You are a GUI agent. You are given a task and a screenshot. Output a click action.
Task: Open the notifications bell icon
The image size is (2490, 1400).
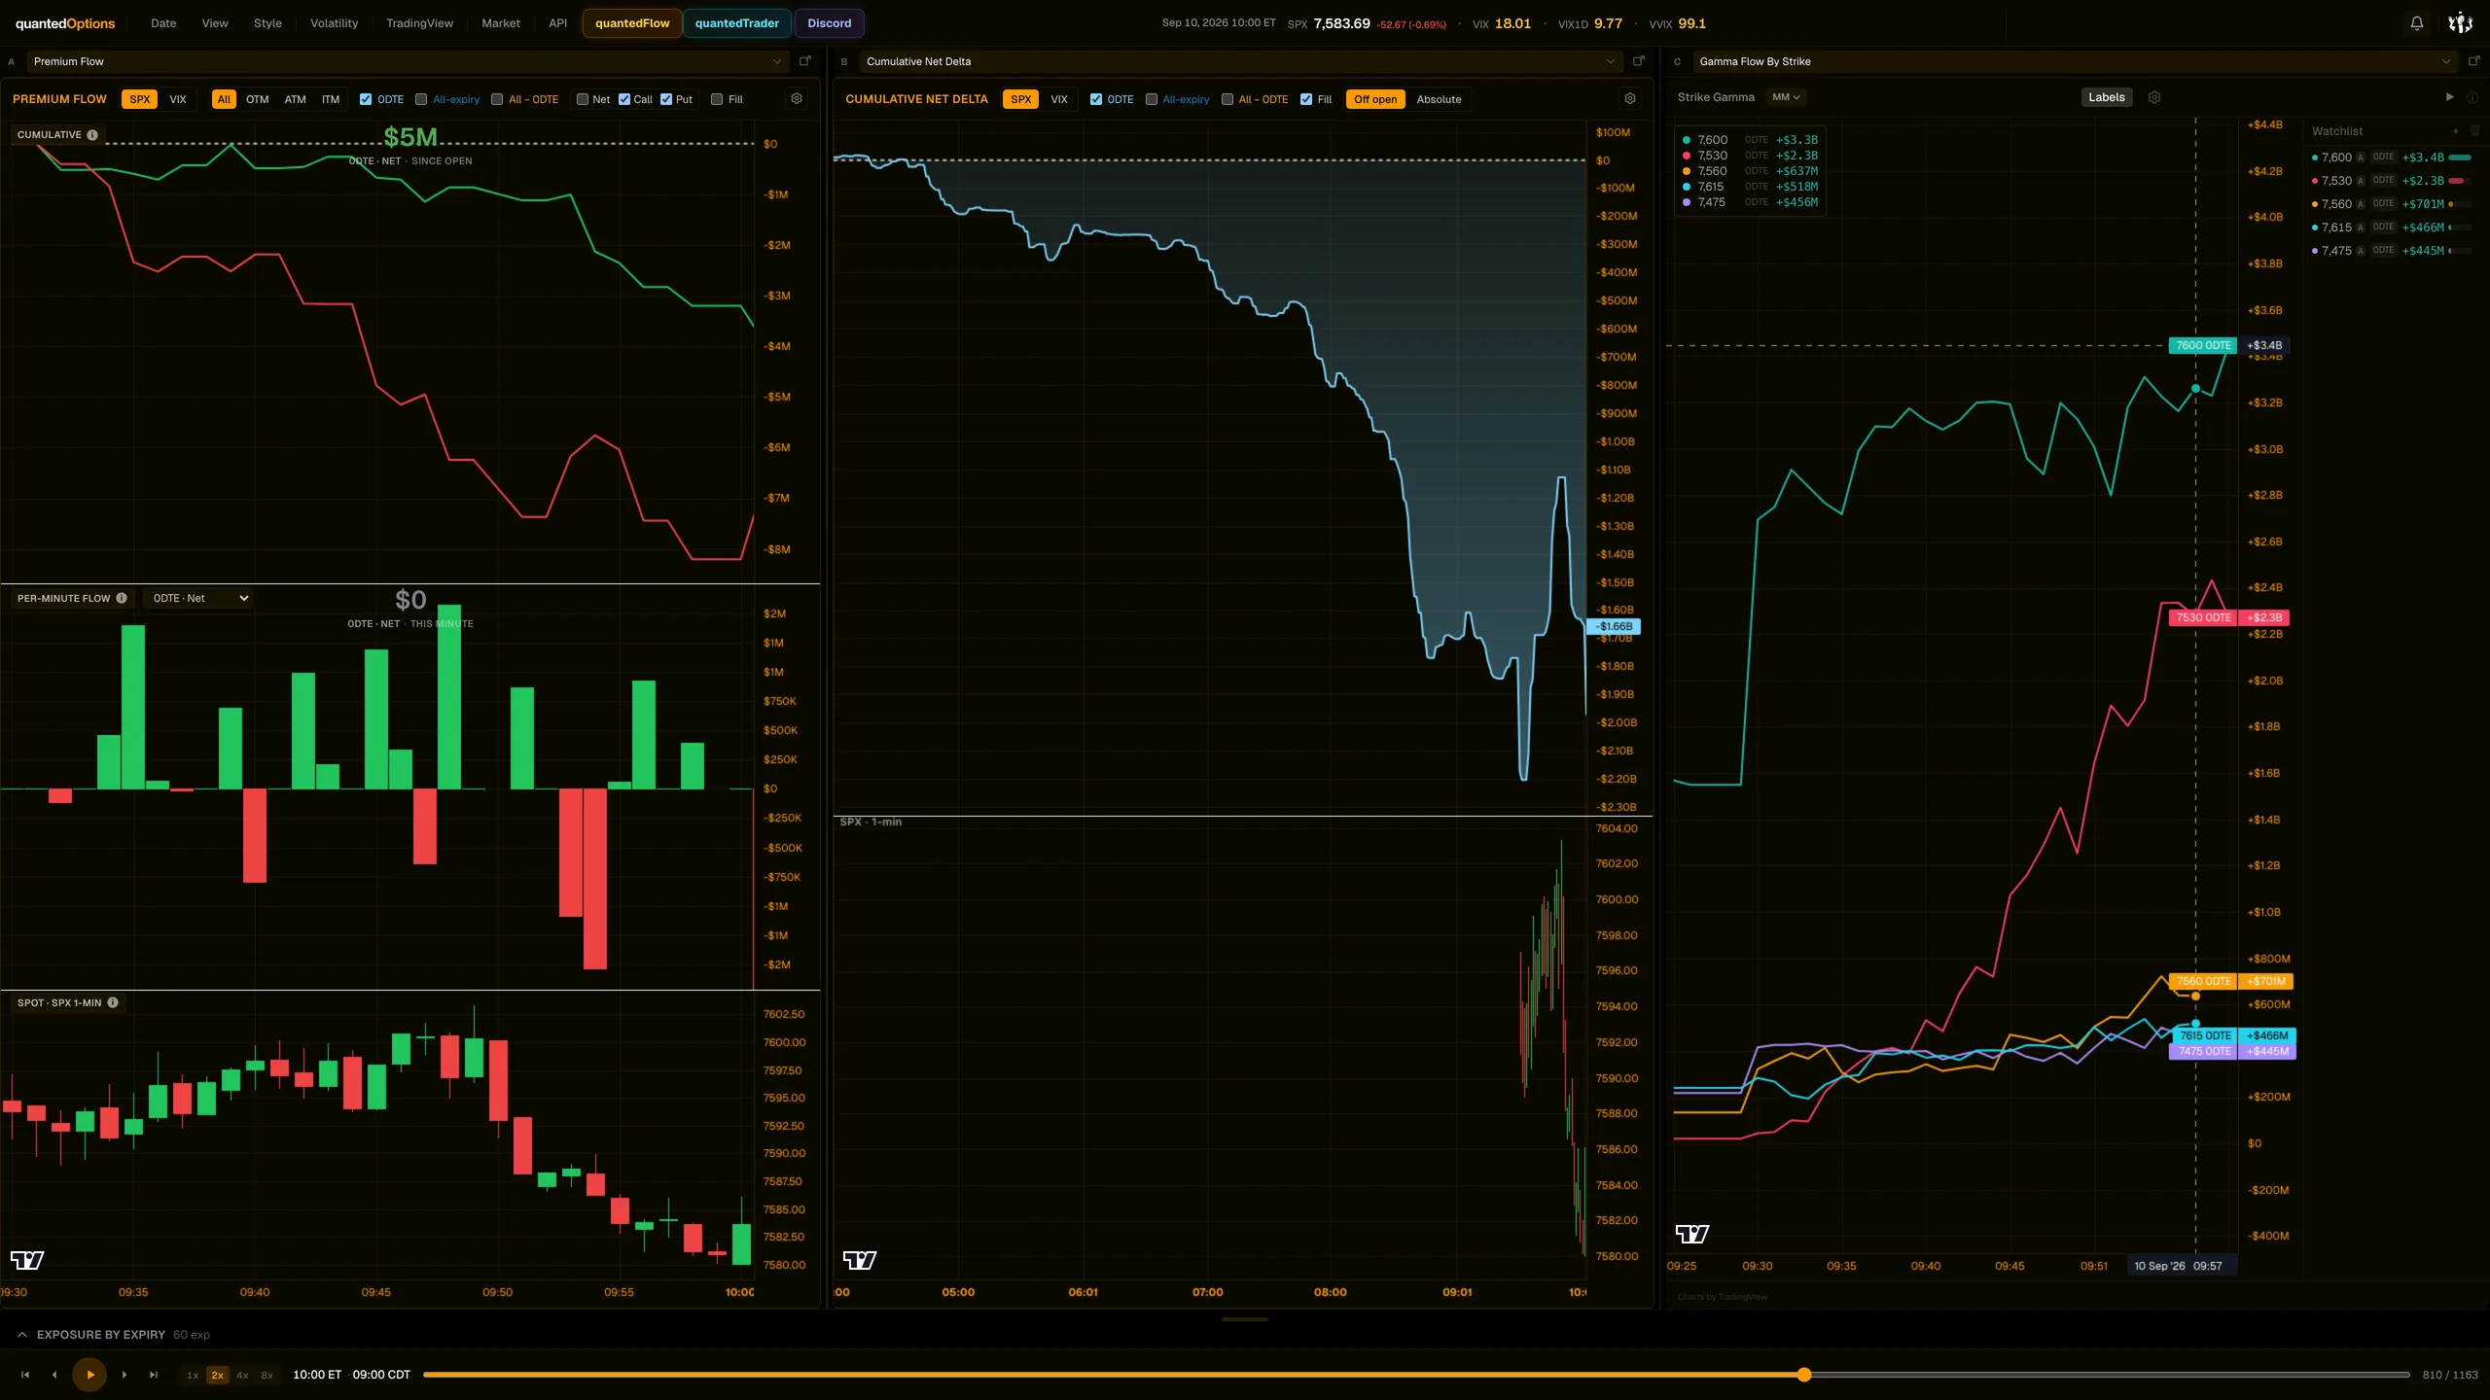pyautogui.click(x=2416, y=23)
